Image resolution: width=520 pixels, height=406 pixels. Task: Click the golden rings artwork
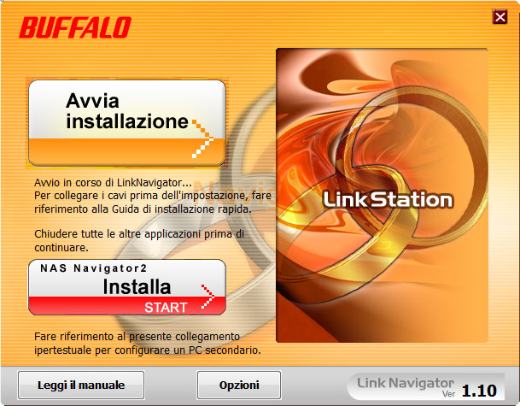pos(382,195)
